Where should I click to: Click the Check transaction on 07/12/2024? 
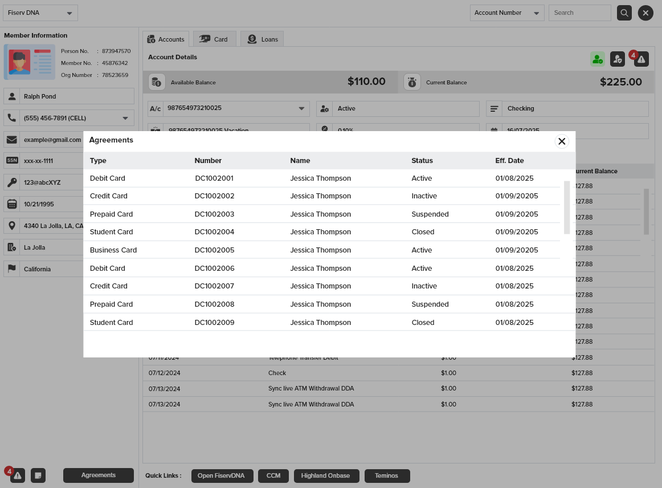click(x=399, y=373)
